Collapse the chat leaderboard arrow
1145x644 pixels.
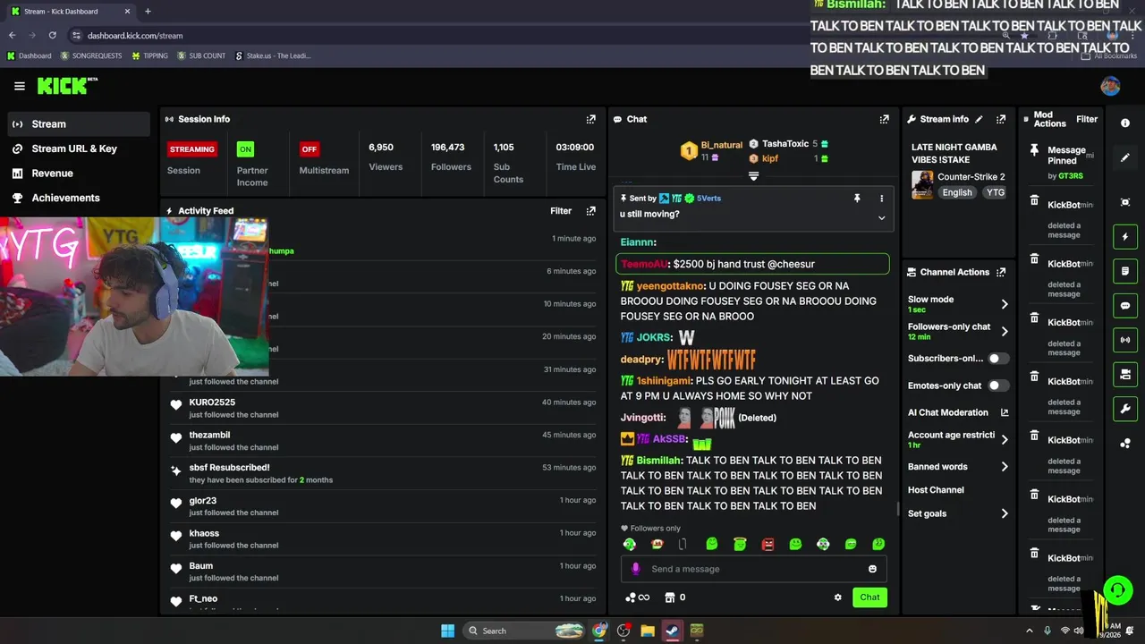tap(753, 176)
